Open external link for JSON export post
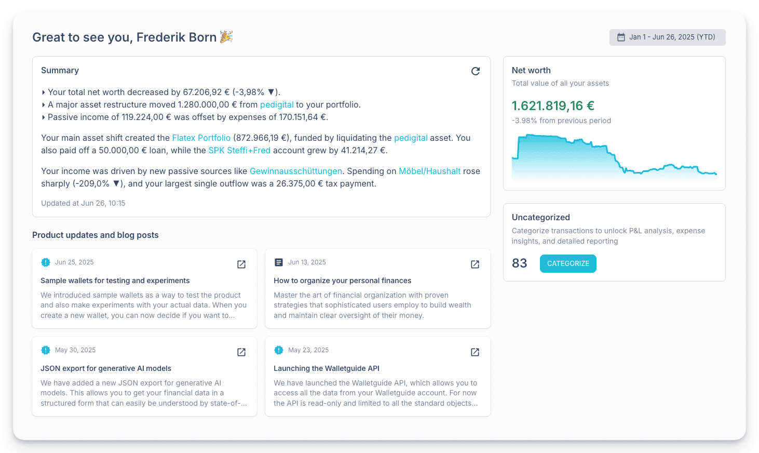 241,352
